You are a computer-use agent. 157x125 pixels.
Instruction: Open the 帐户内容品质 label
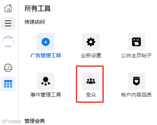[136, 95]
